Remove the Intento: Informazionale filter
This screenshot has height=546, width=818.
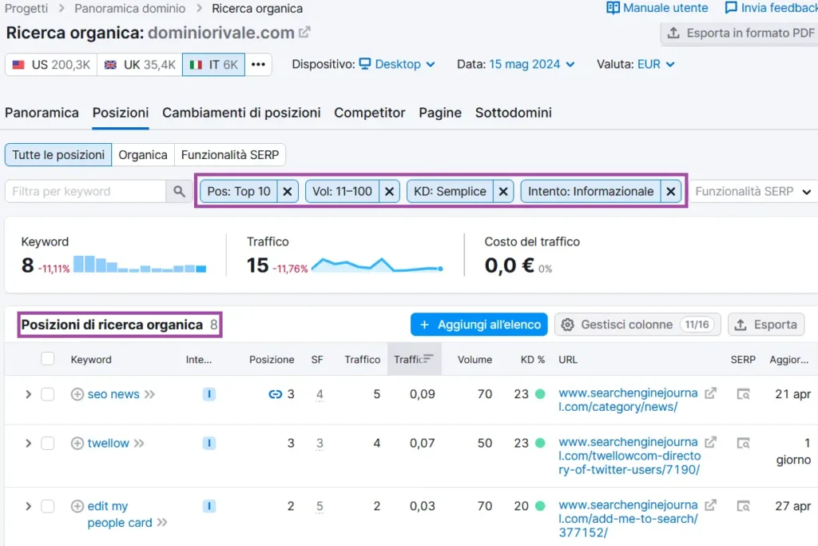(671, 192)
